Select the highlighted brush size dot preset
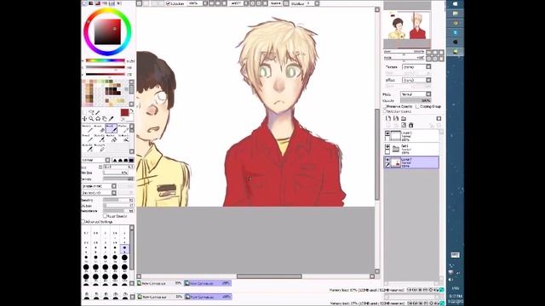This screenshot has width=545, height=306. click(x=124, y=248)
